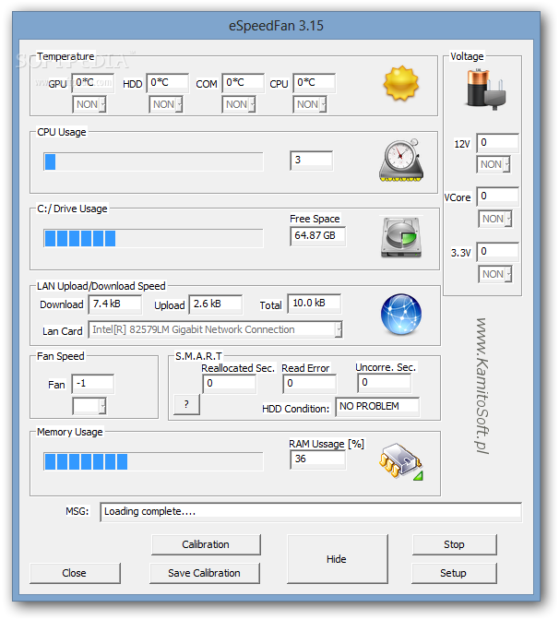The image size is (559, 620).
Task: Open the GPU sensor NON dropdown
Action: (89, 105)
